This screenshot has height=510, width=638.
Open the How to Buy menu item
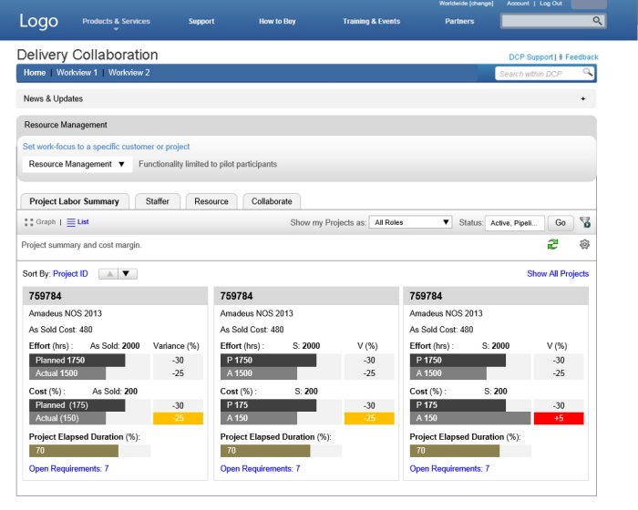pyautogui.click(x=277, y=22)
